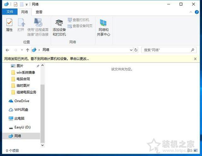Go up one level with up arrow

(27, 50)
